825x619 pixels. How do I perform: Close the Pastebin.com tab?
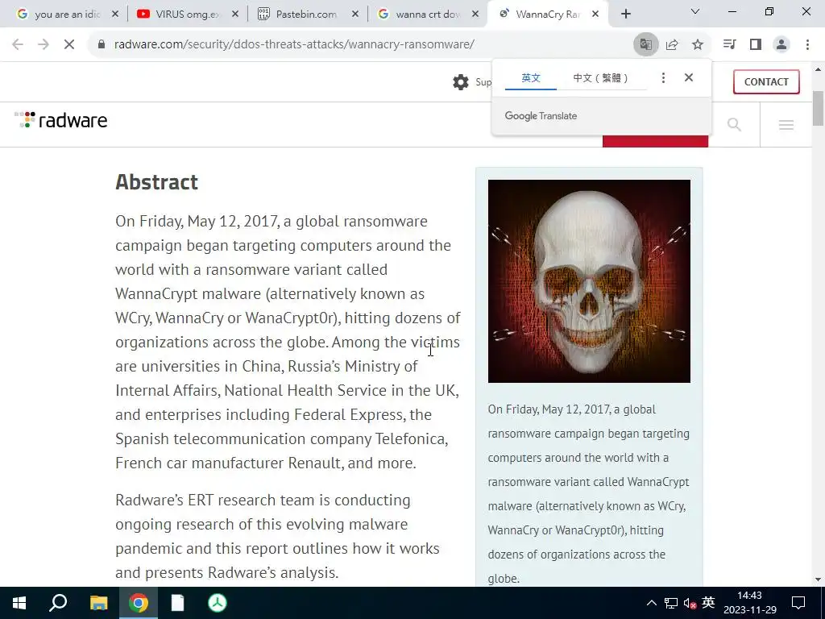[x=355, y=15]
